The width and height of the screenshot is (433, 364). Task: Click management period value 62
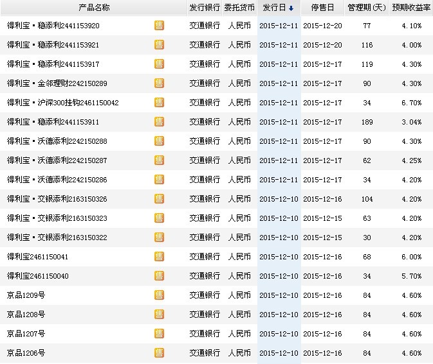367,160
